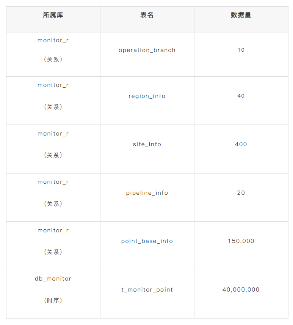Click the db_monitor database name text
The height and width of the screenshot is (325, 293).
(53, 279)
